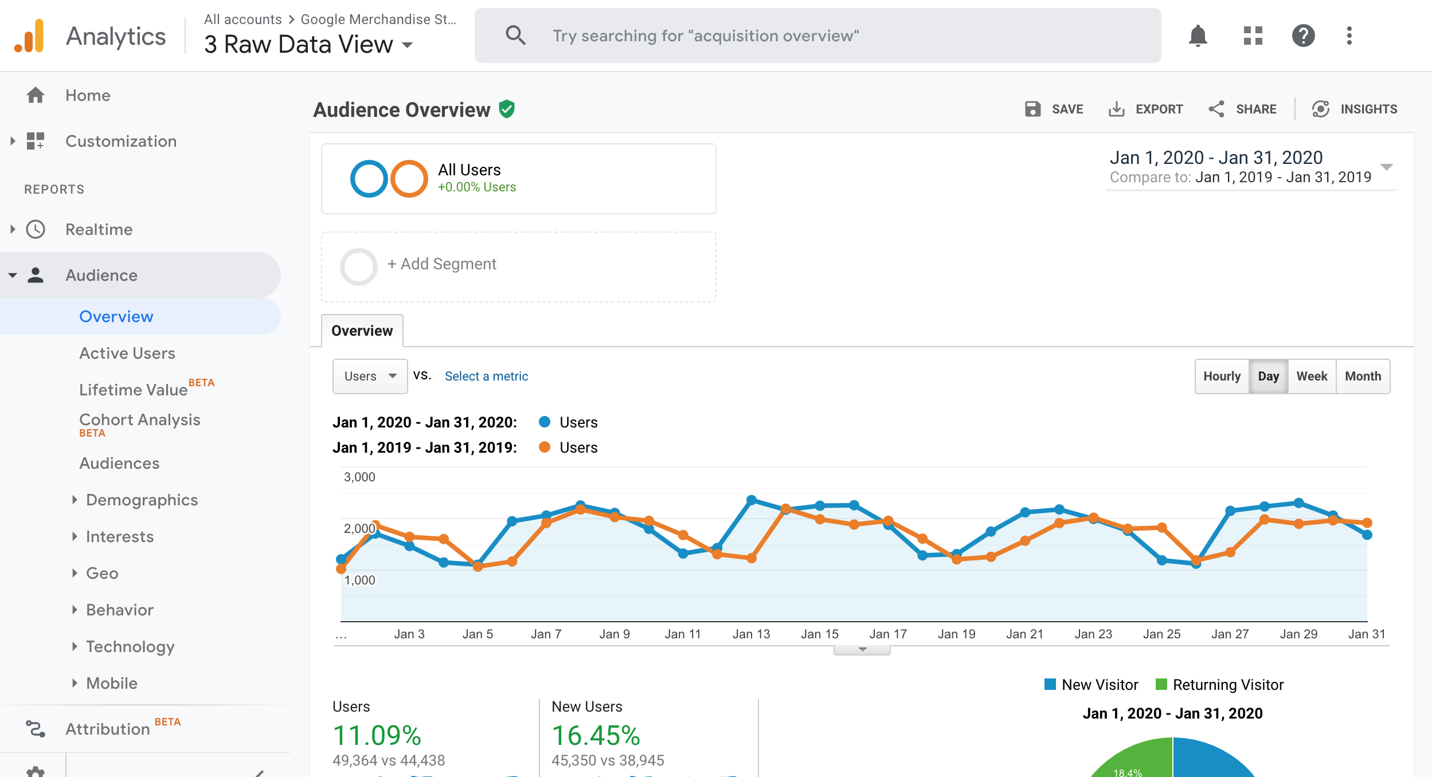The width and height of the screenshot is (1432, 777).
Task: Click the Home house icon
Action: click(36, 95)
